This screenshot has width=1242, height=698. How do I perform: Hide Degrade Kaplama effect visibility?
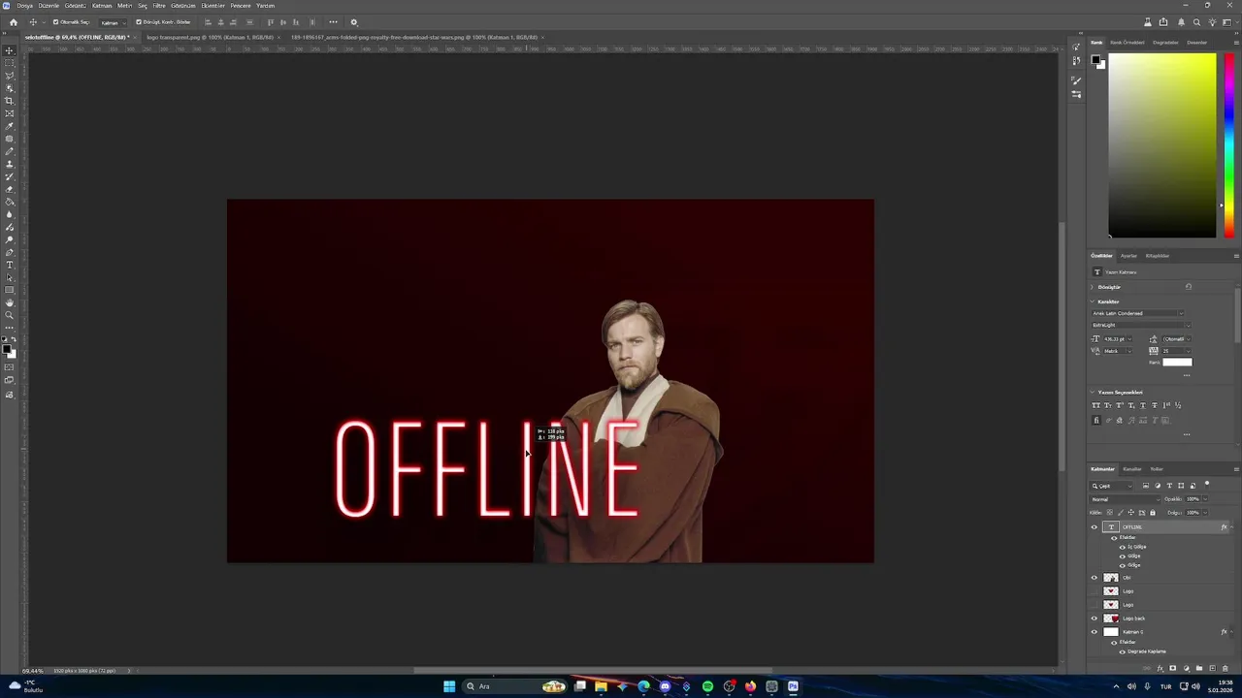(x=1123, y=651)
